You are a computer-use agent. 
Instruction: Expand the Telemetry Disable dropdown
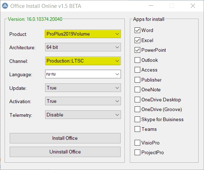pyautogui.click(x=83, y=115)
